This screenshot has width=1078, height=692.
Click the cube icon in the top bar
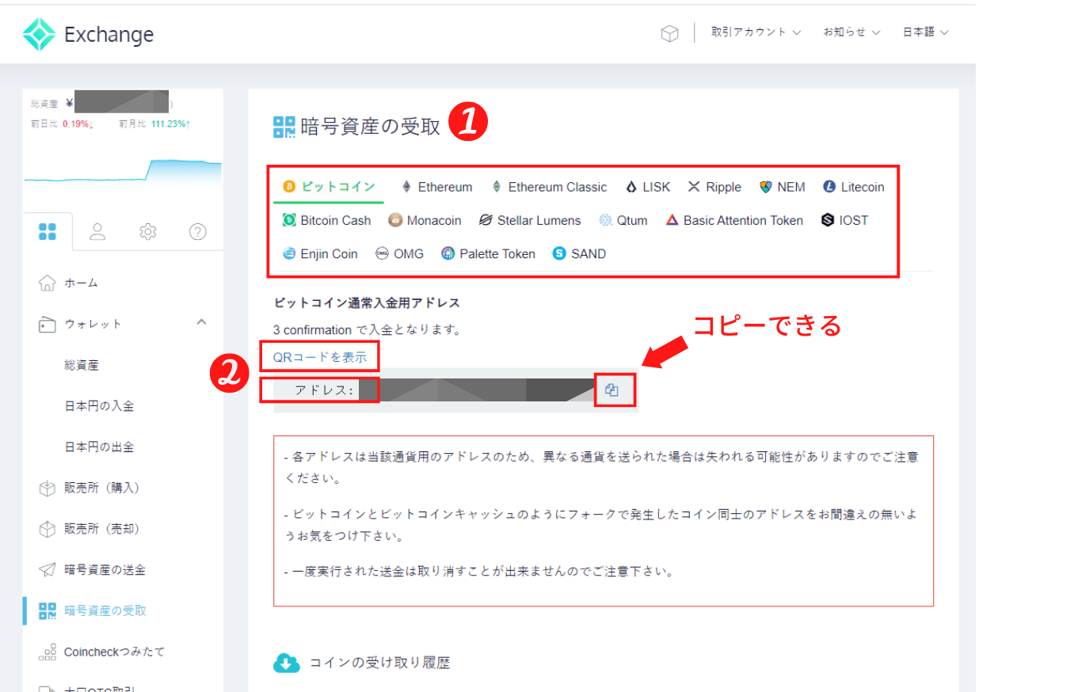click(x=669, y=32)
